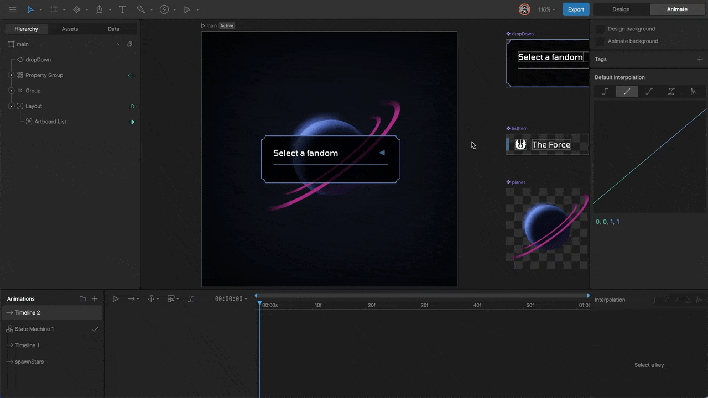Select State Machine 1 in Animations list
Screen dimensions: 708x398
click(x=34, y=329)
